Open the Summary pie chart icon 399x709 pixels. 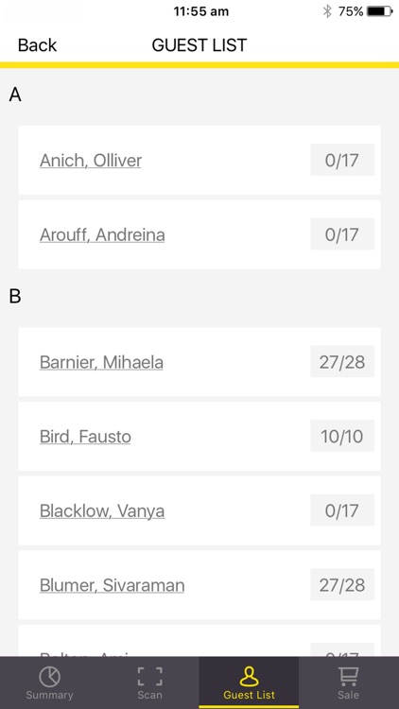tap(49, 677)
